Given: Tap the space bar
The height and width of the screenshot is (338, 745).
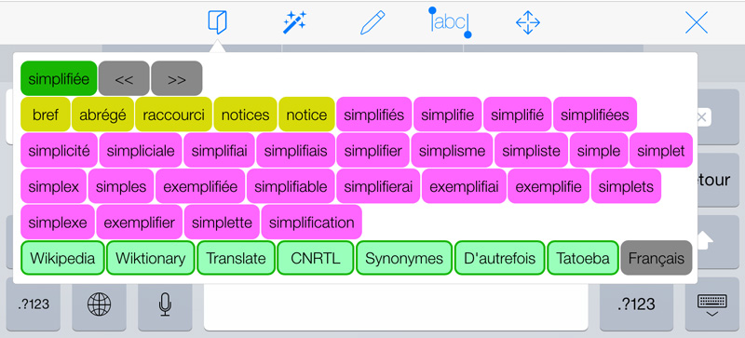Looking at the screenshot, I should pyautogui.click(x=395, y=306).
